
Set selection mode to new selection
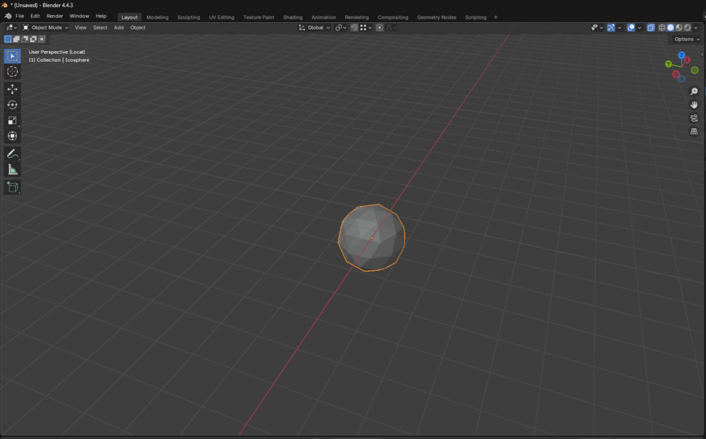[x=8, y=39]
